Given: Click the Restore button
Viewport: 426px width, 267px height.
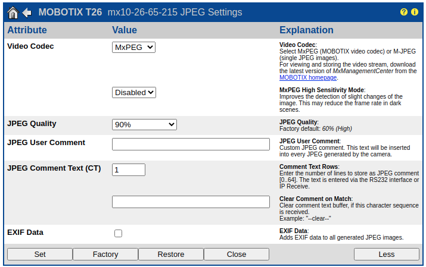Looking at the screenshot, I should tap(171, 255).
